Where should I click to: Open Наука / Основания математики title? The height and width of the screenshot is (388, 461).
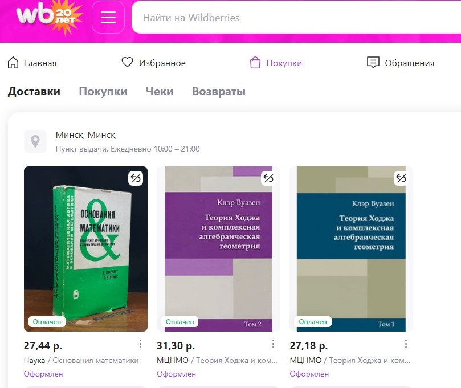(81, 361)
